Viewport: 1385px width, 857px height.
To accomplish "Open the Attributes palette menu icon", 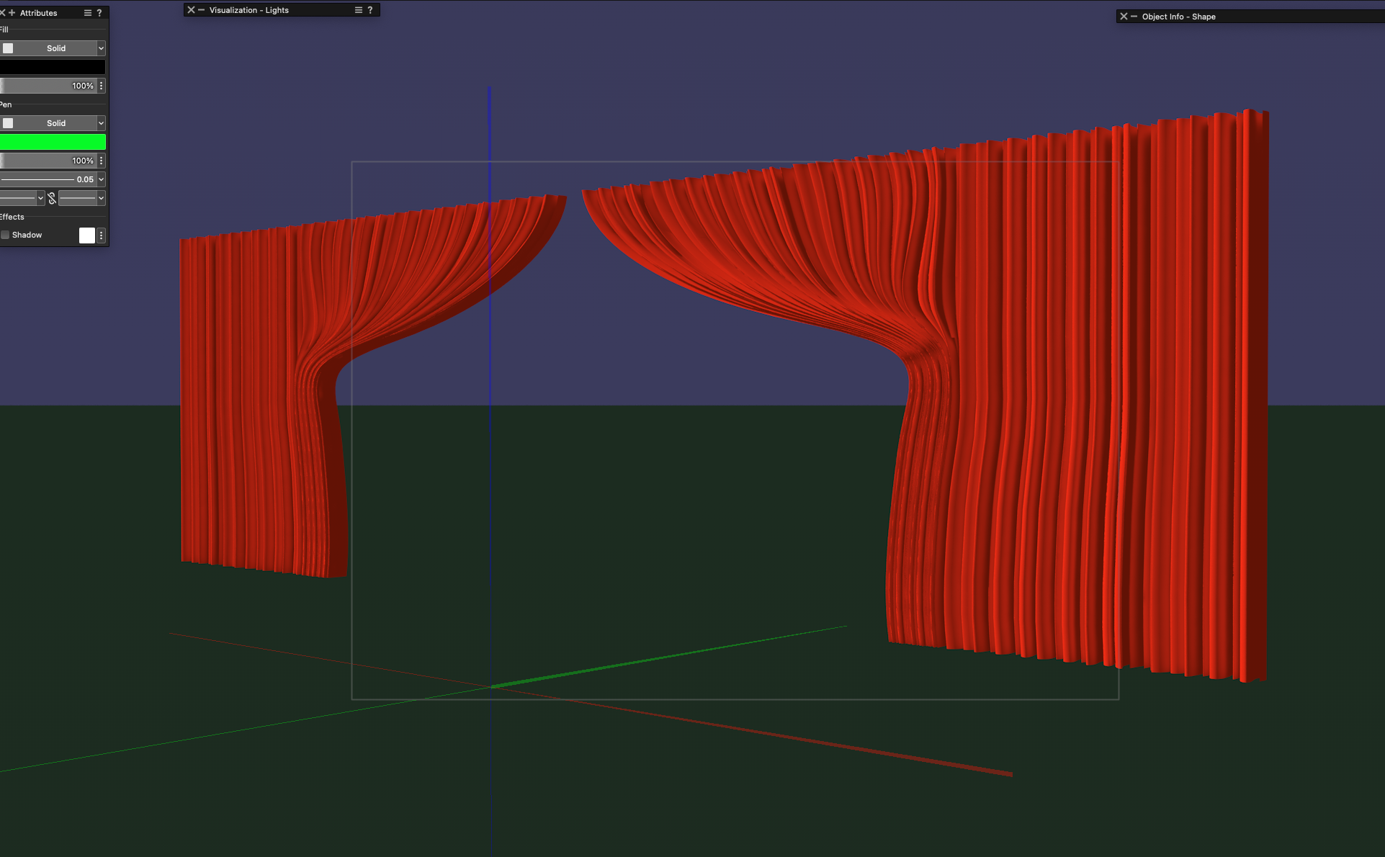I will tap(88, 13).
